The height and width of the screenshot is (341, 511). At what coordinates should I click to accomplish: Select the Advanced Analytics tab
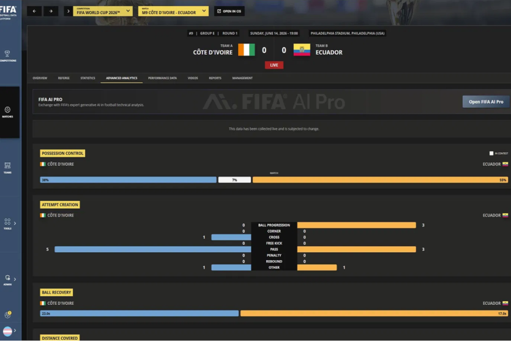coord(122,78)
